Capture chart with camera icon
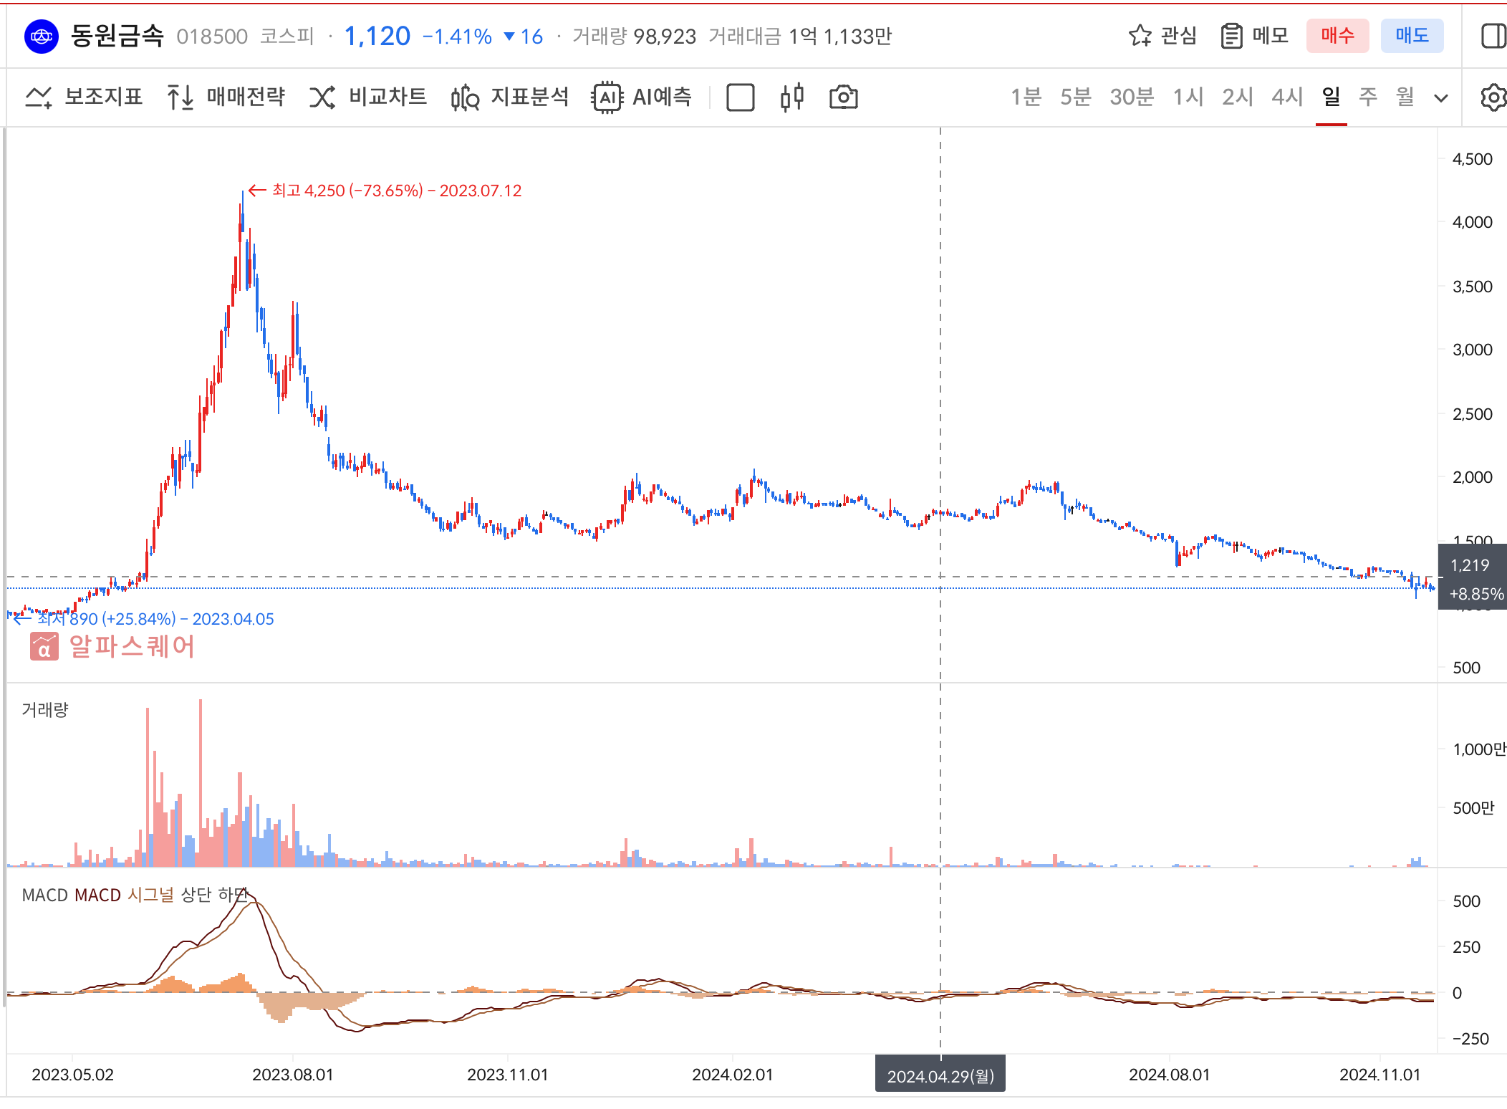Viewport: 1507px width, 1109px height. coord(844,97)
